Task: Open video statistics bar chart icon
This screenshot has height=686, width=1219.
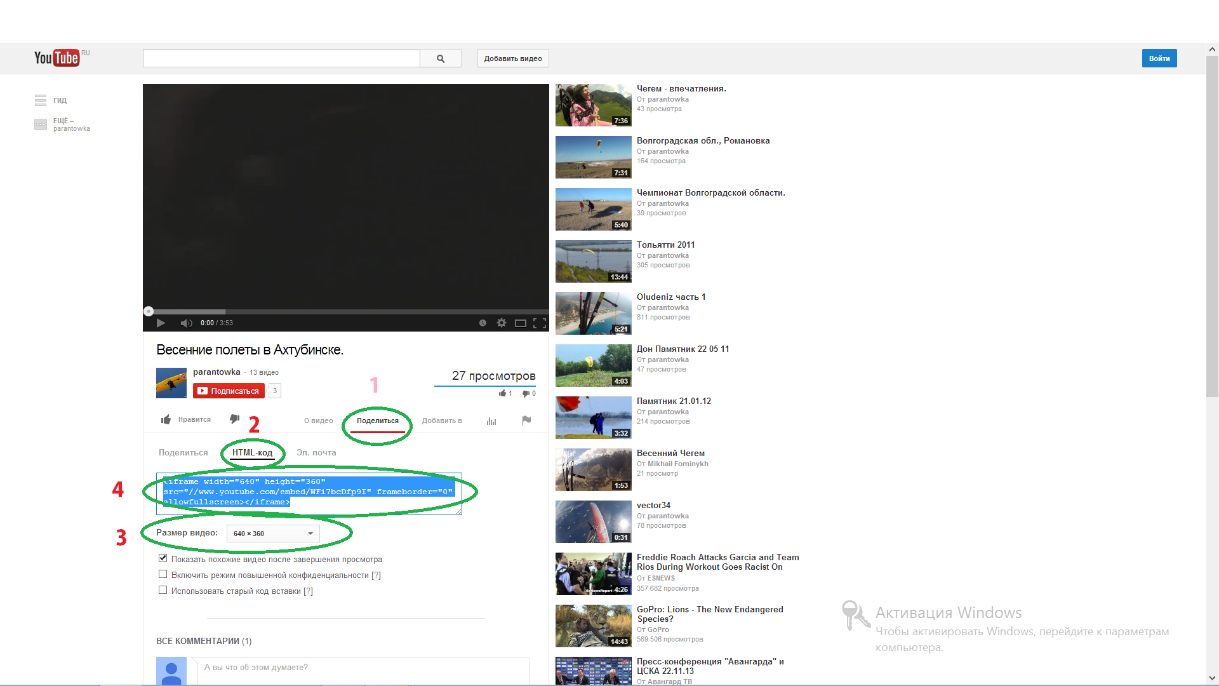Action: (x=491, y=421)
